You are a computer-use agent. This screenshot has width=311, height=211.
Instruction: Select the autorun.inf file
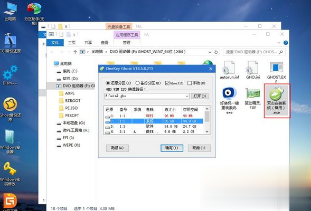230,70
